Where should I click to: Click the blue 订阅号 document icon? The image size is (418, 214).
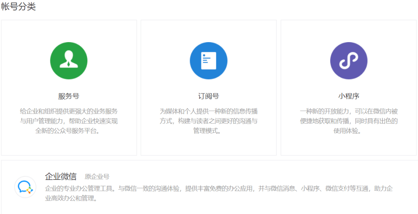pyautogui.click(x=209, y=61)
